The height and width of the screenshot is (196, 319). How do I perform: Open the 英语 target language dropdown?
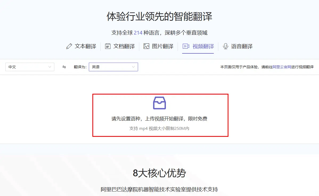(113, 67)
